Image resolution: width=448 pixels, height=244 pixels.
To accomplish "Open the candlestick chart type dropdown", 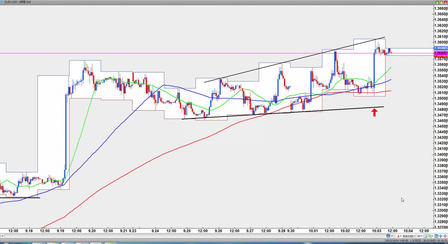I will tap(399, 236).
